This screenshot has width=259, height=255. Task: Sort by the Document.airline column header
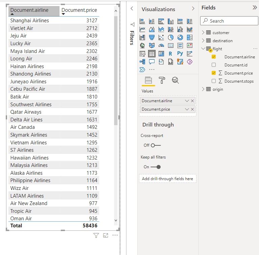tap(34, 11)
